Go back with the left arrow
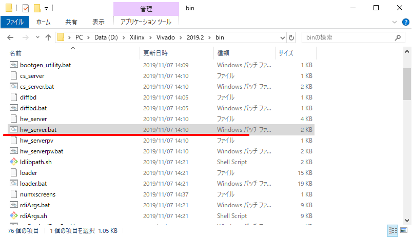The width and height of the screenshot is (412, 237). point(10,37)
